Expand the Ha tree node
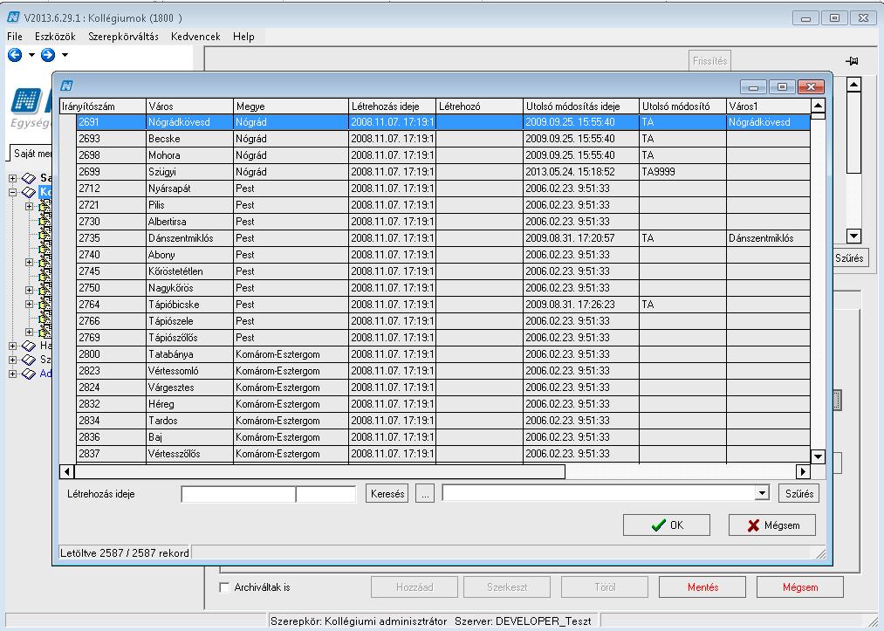The height and width of the screenshot is (631, 884). [x=12, y=346]
